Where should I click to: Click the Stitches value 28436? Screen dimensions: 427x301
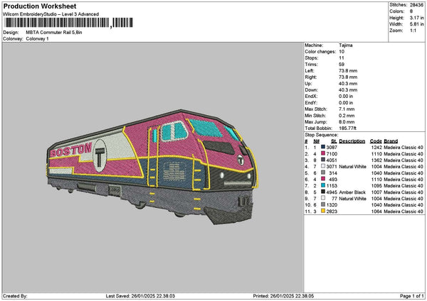tap(416, 5)
